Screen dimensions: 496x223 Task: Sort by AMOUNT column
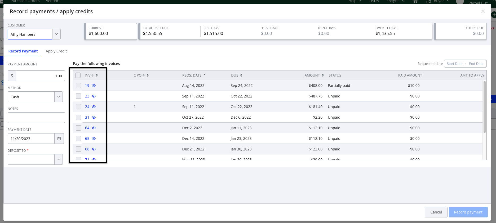[314, 75]
